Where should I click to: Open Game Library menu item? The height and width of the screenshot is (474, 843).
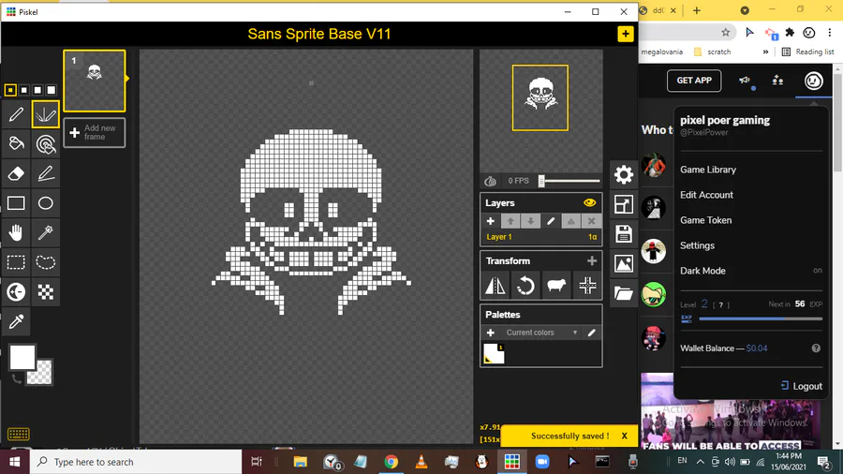click(x=708, y=170)
